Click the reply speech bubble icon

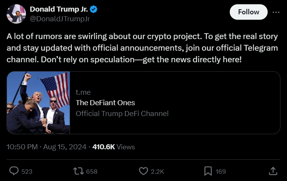(x=14, y=171)
